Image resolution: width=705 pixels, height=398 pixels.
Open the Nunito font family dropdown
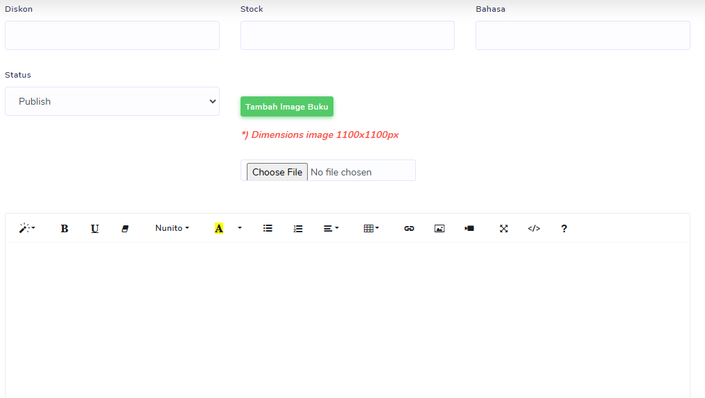pyautogui.click(x=172, y=228)
